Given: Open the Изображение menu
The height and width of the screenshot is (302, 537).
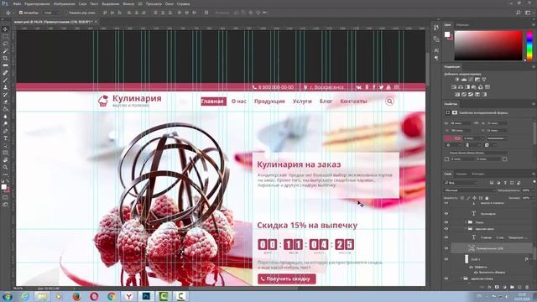Looking at the screenshot, I should pyautogui.click(x=64, y=4).
